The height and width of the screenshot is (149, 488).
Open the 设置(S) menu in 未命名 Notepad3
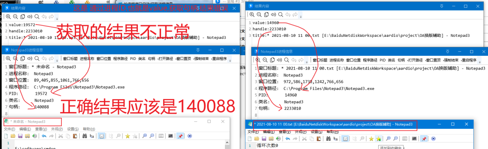point(73,129)
